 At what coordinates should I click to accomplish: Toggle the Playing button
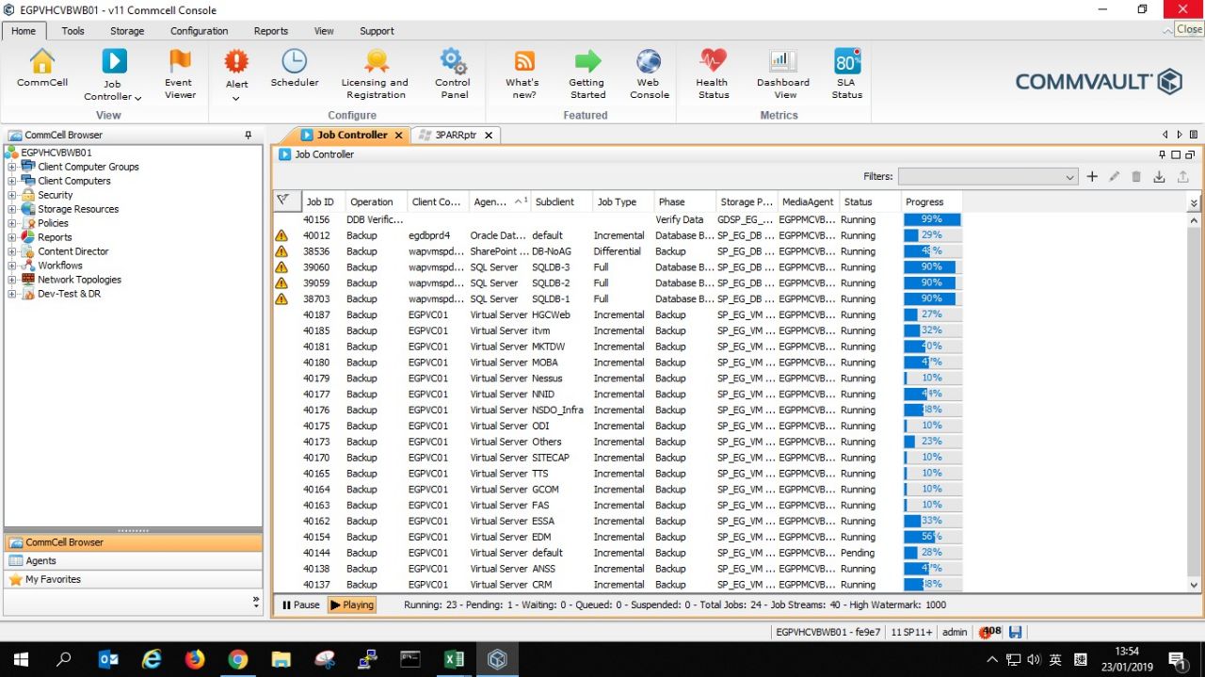tap(352, 604)
